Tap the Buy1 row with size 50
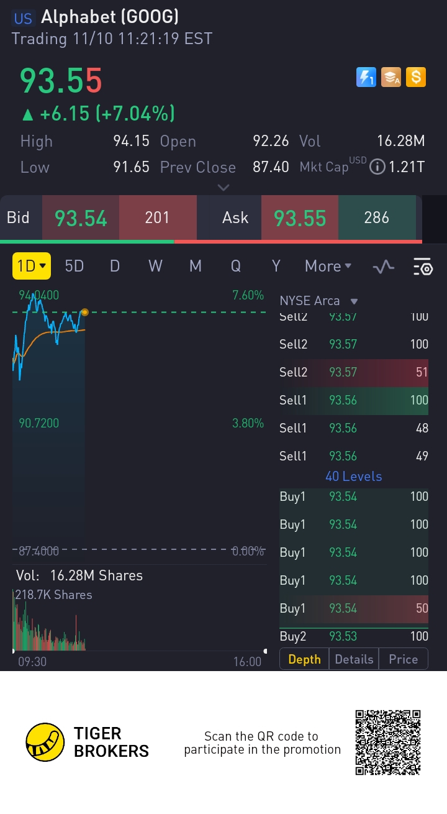The image size is (447, 814). click(354, 608)
